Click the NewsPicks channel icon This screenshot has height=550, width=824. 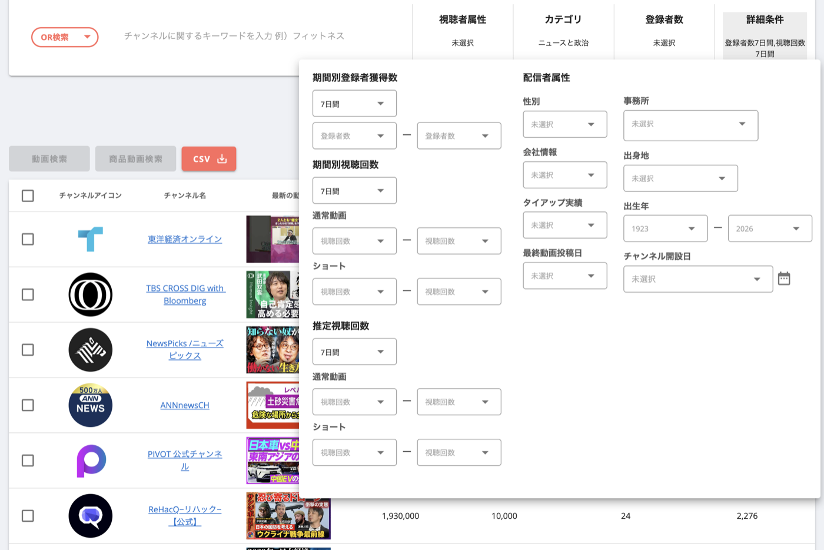tap(91, 350)
